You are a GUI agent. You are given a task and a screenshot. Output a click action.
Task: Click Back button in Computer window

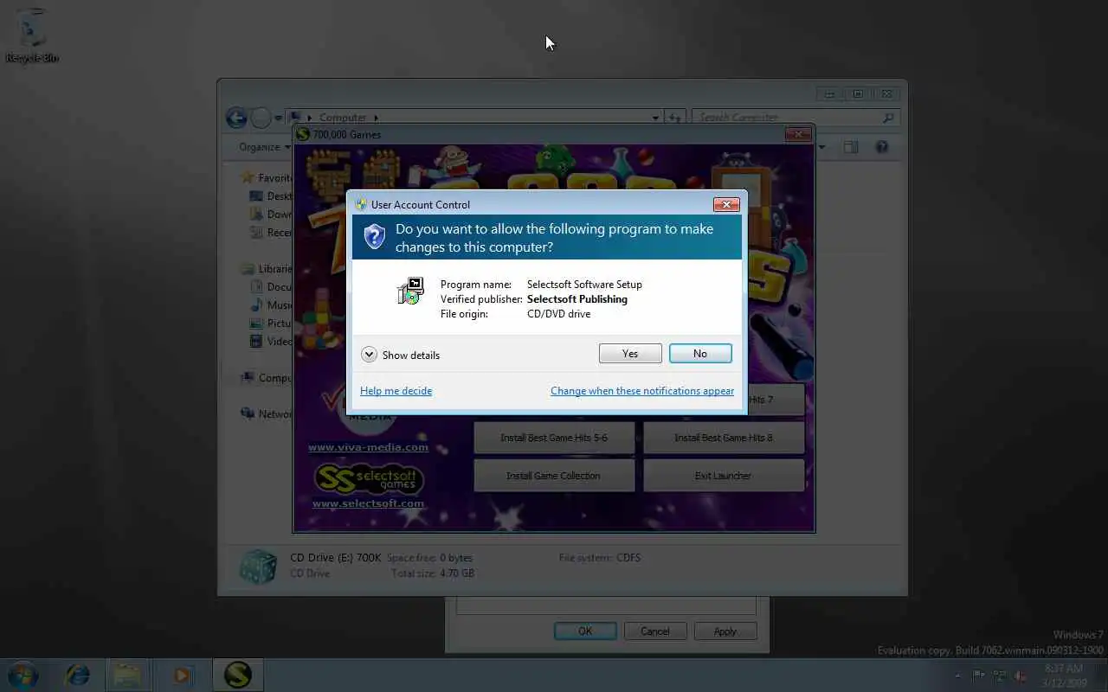tap(236, 118)
